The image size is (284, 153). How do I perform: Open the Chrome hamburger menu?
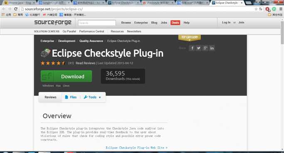(x=281, y=9)
